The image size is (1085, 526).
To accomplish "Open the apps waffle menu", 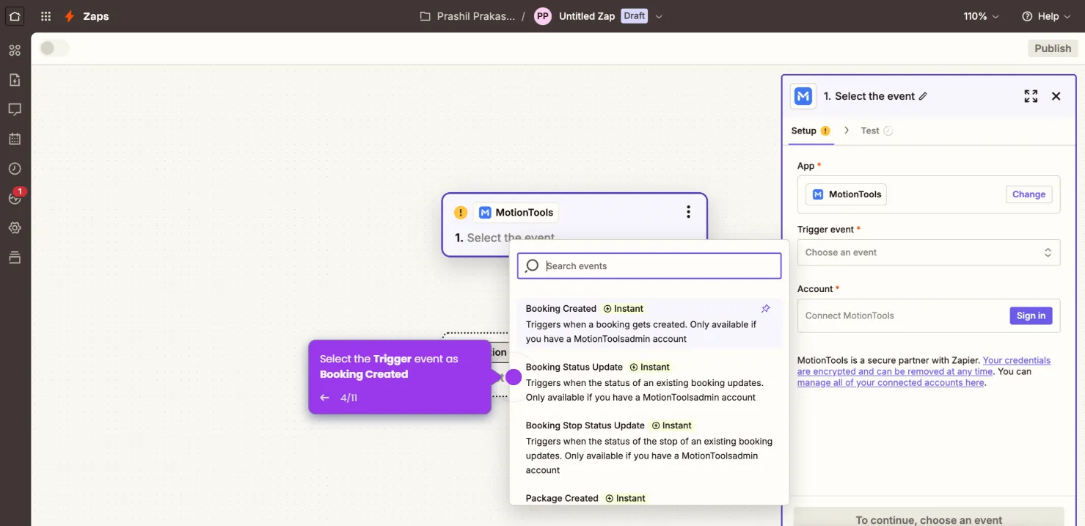I will (45, 15).
